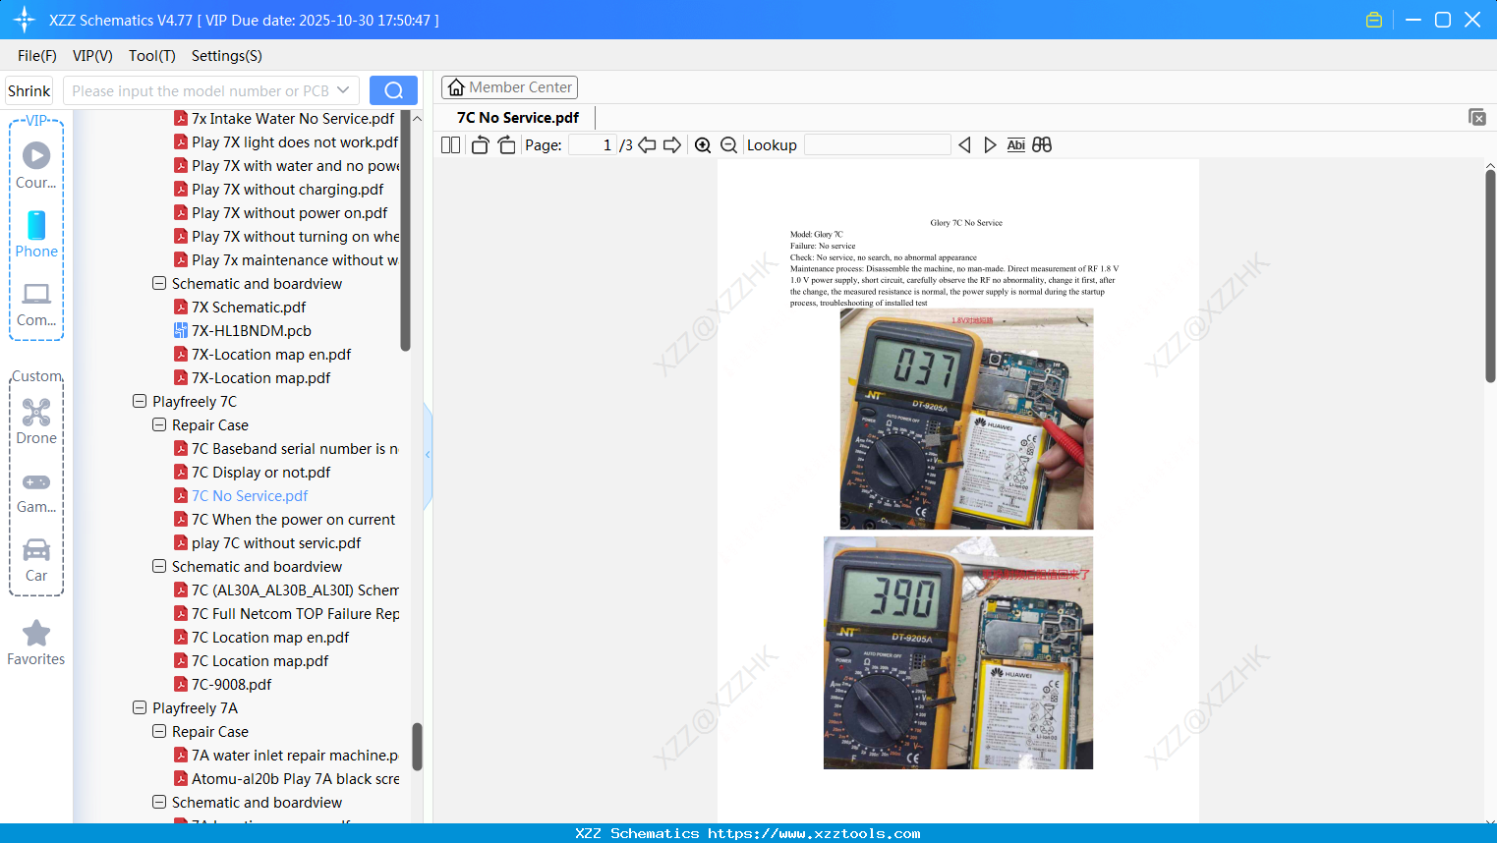Open Play 7X without charging.pdf
The width and height of the screenshot is (1497, 843).
[x=278, y=190]
